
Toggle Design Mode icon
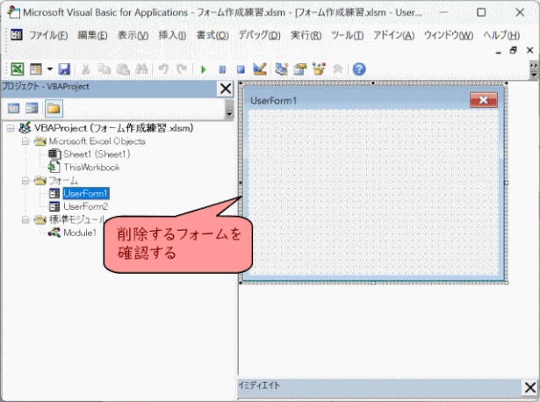pos(260,68)
